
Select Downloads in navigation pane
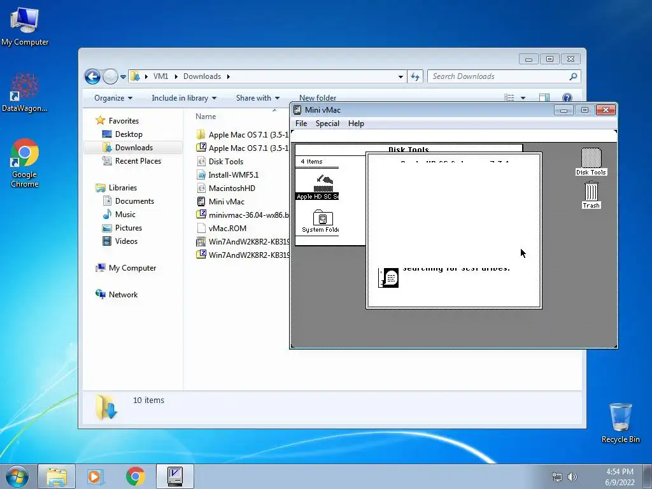point(134,148)
